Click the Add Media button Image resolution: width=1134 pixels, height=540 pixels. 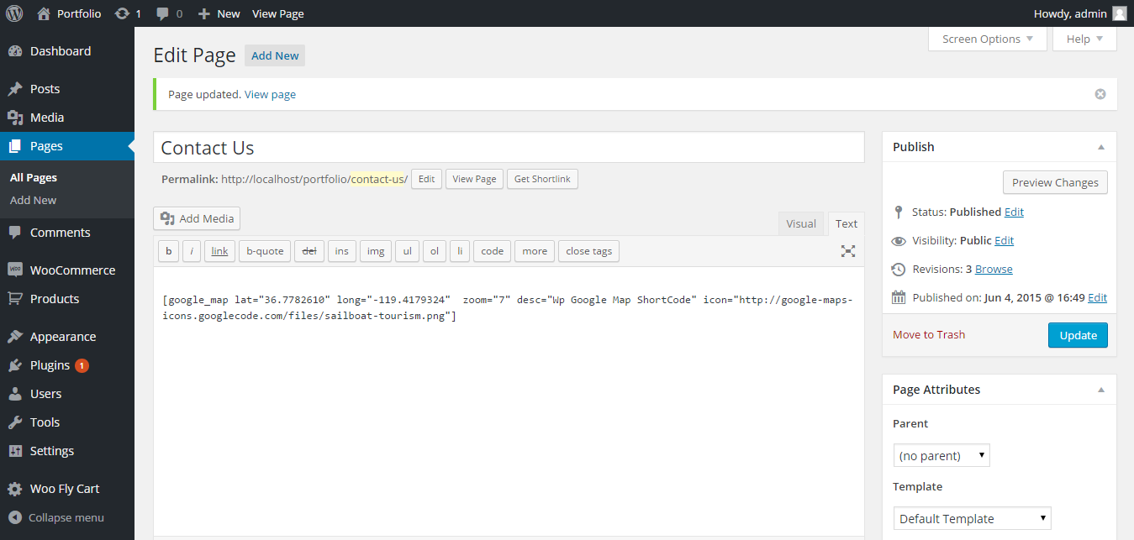197,218
